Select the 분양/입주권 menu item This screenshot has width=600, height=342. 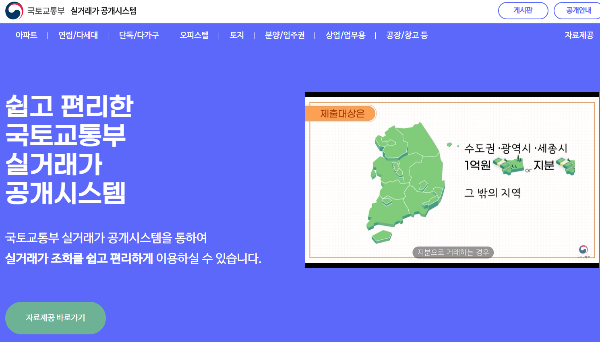285,35
